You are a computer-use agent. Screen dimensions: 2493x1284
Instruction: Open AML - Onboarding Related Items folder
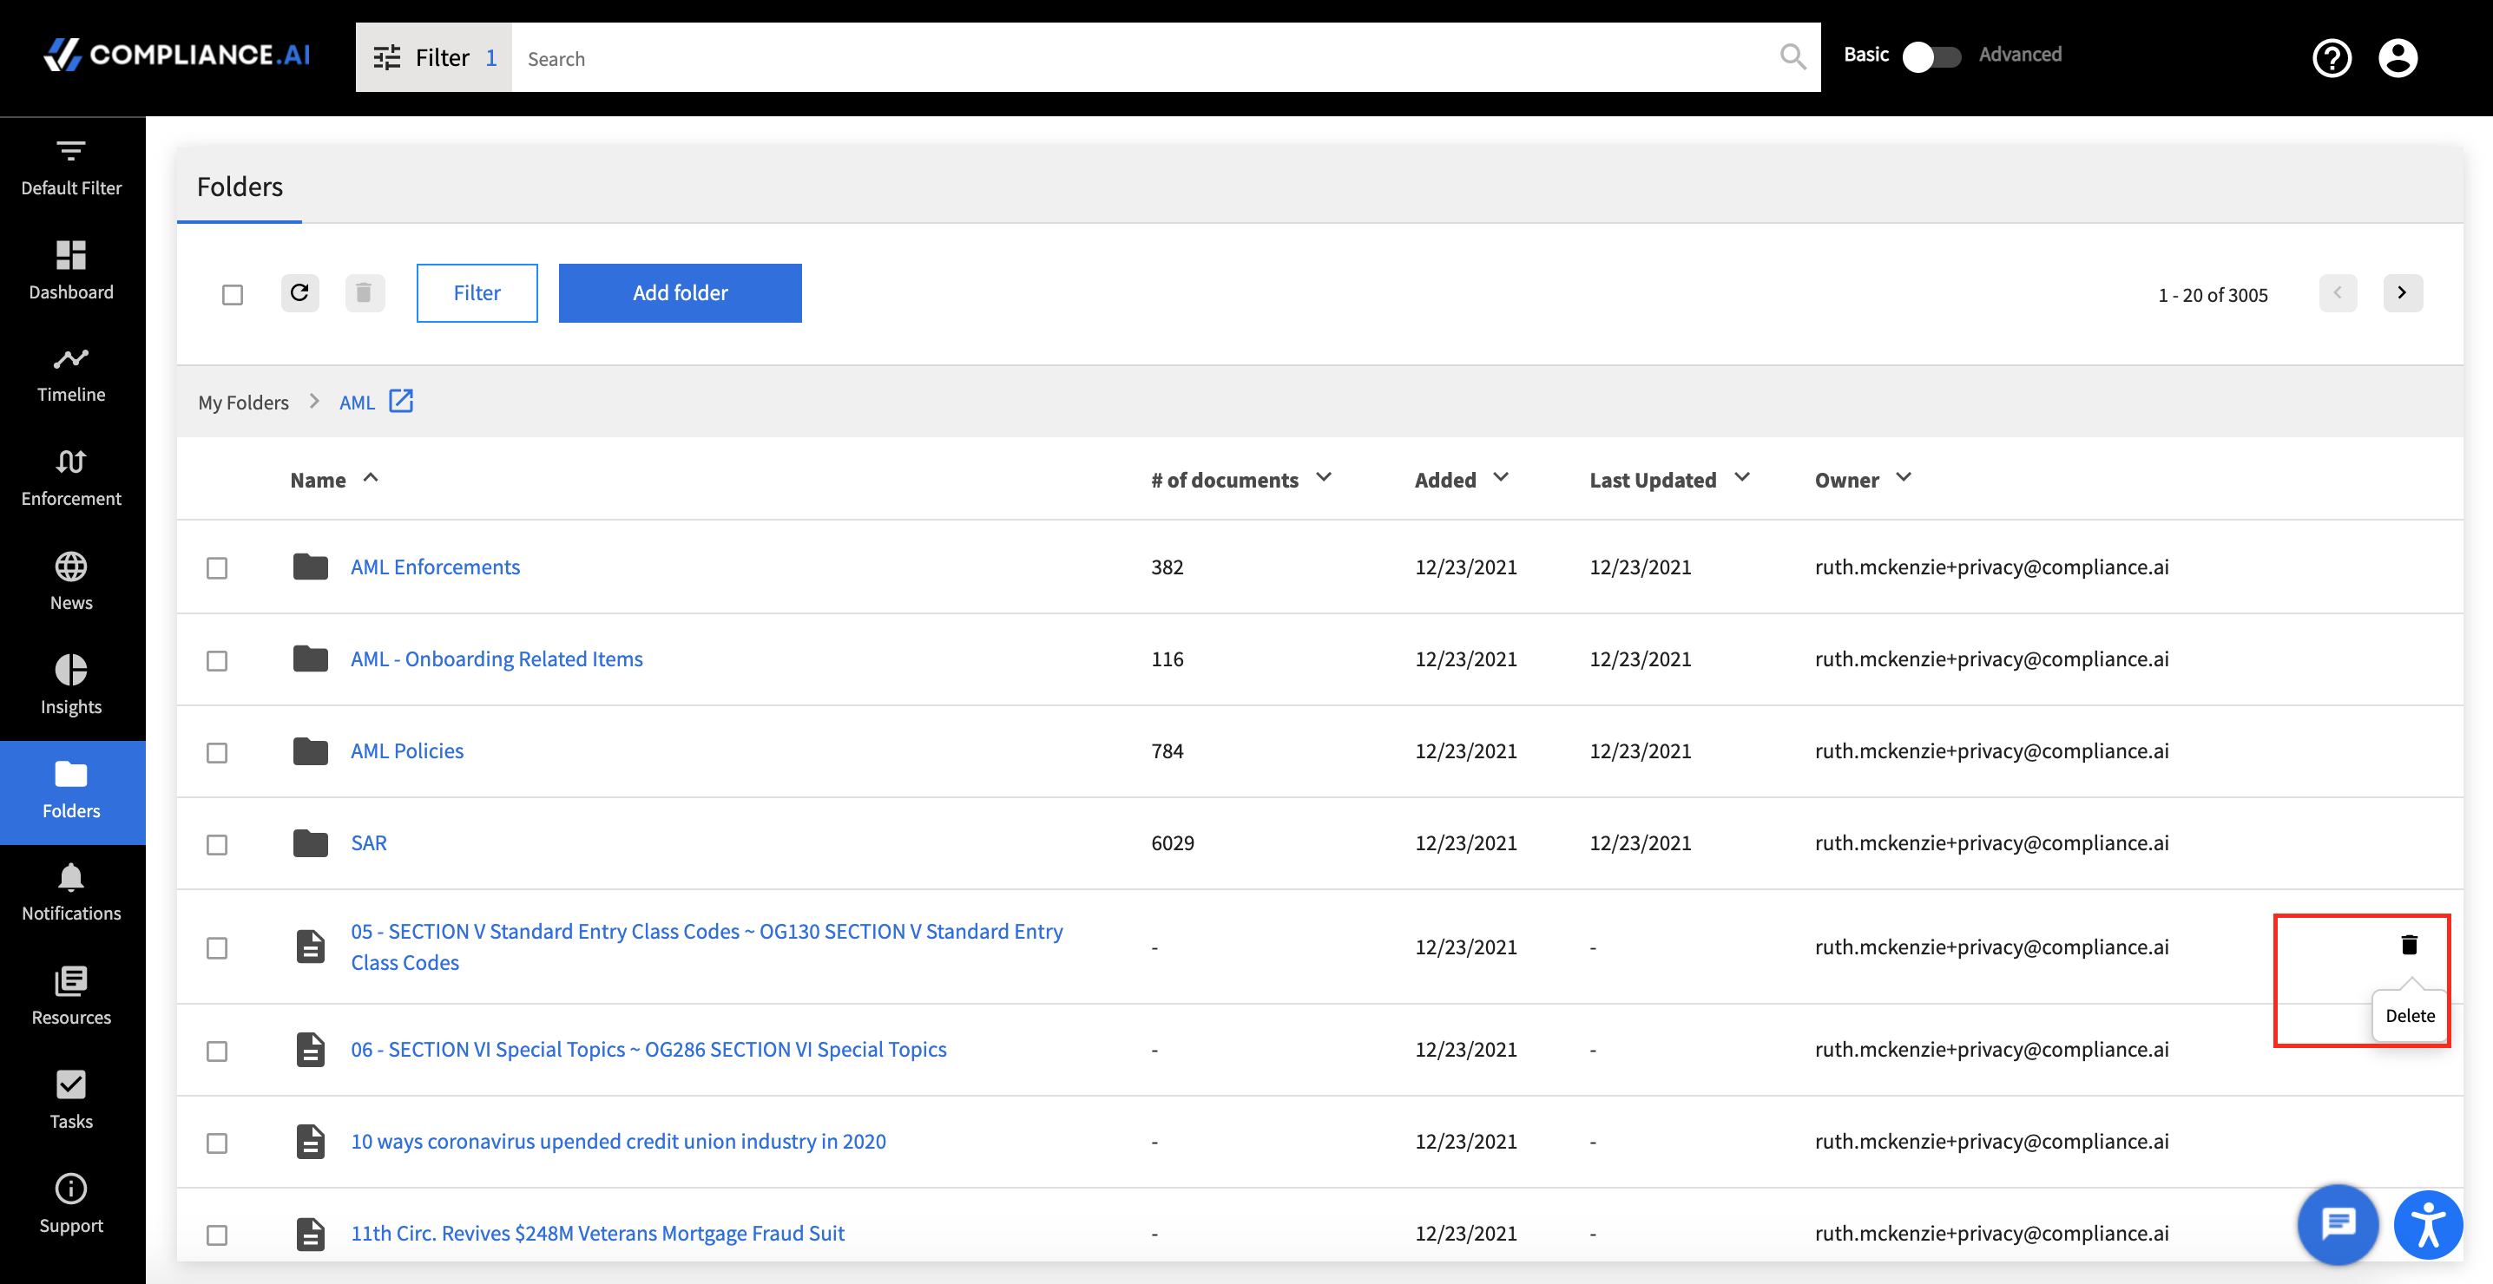[497, 659]
